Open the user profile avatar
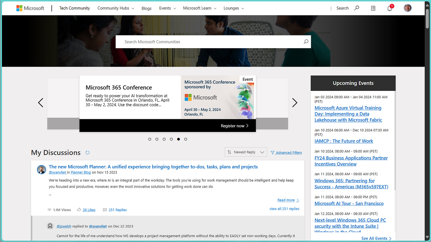The width and height of the screenshot is (431, 242). click(x=408, y=8)
